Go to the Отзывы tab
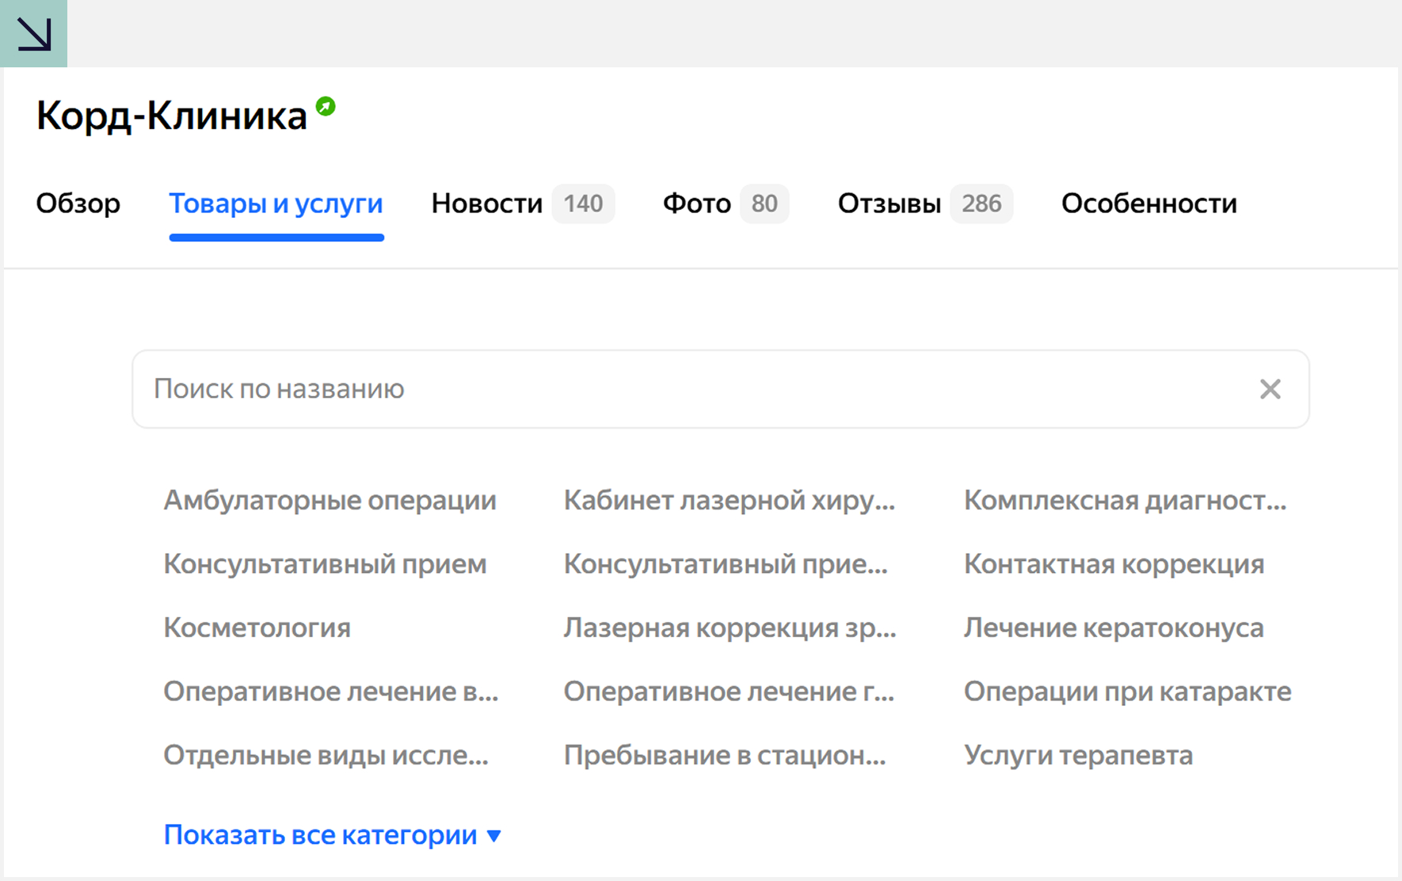 [889, 204]
